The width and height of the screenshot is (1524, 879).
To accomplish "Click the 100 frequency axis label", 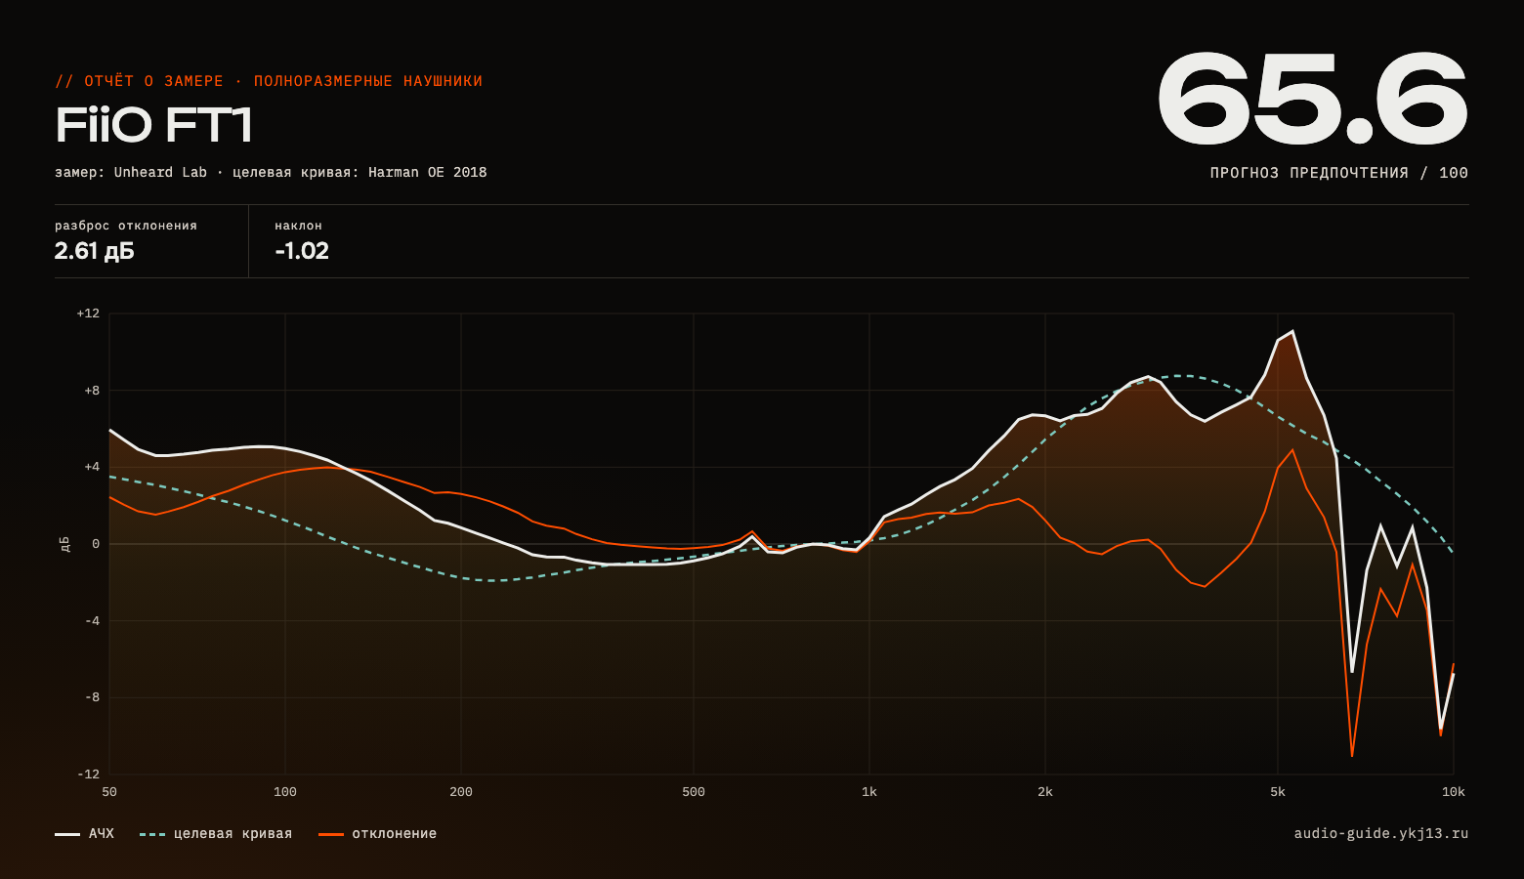I will (x=285, y=792).
